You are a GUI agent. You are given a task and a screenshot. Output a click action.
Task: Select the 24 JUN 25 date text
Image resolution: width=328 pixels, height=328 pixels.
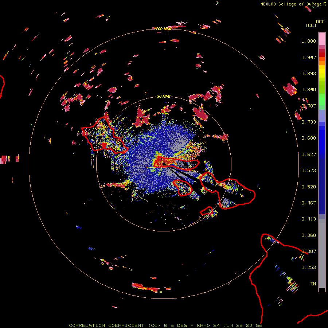click(x=228, y=325)
